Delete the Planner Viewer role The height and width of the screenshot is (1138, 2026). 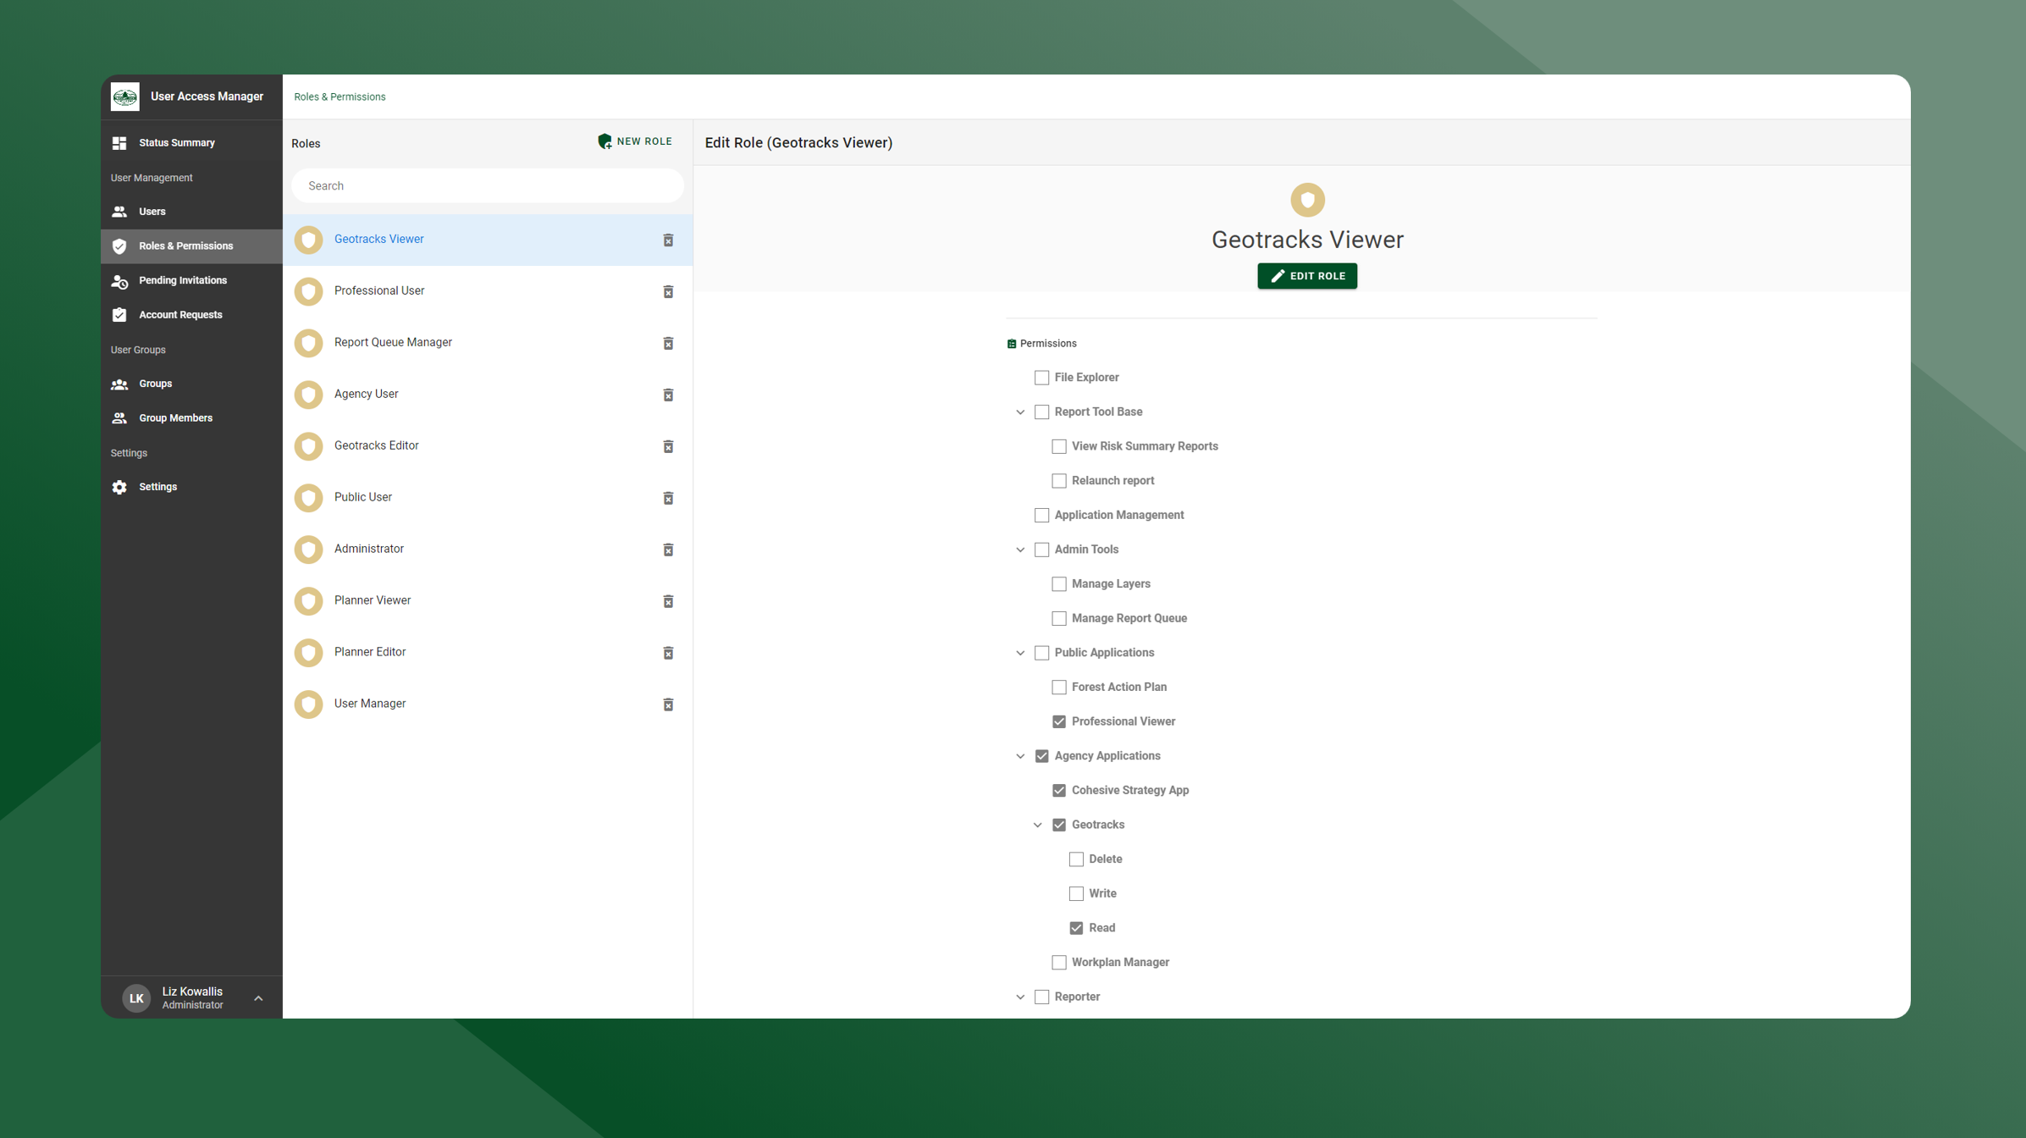pos(668,602)
